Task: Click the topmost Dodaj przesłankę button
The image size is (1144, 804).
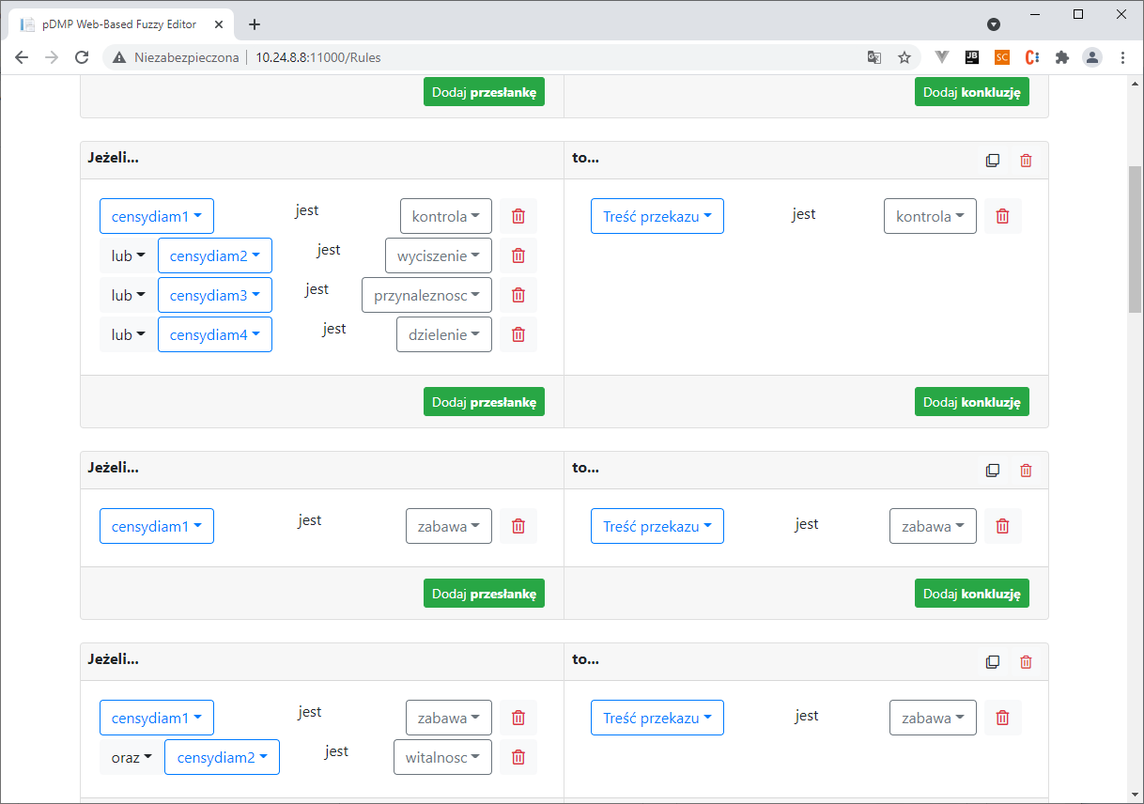Action: pyautogui.click(x=484, y=92)
